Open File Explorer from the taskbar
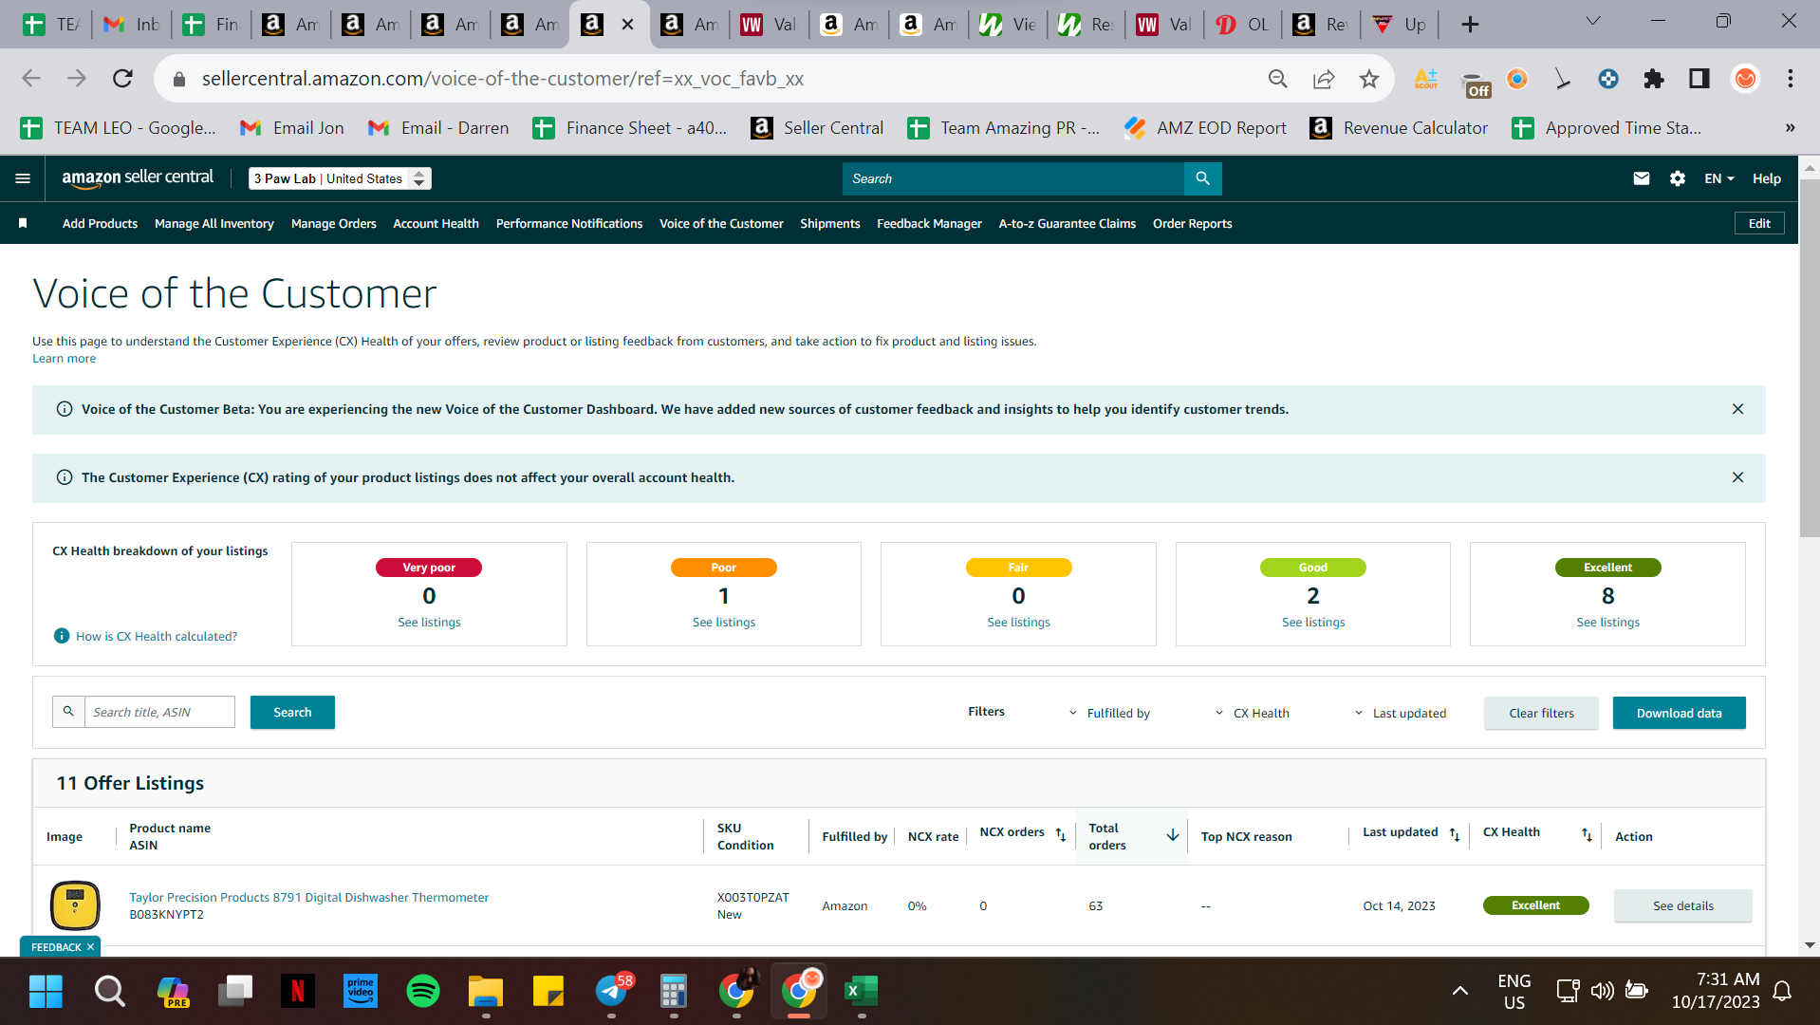 pyautogui.click(x=486, y=991)
